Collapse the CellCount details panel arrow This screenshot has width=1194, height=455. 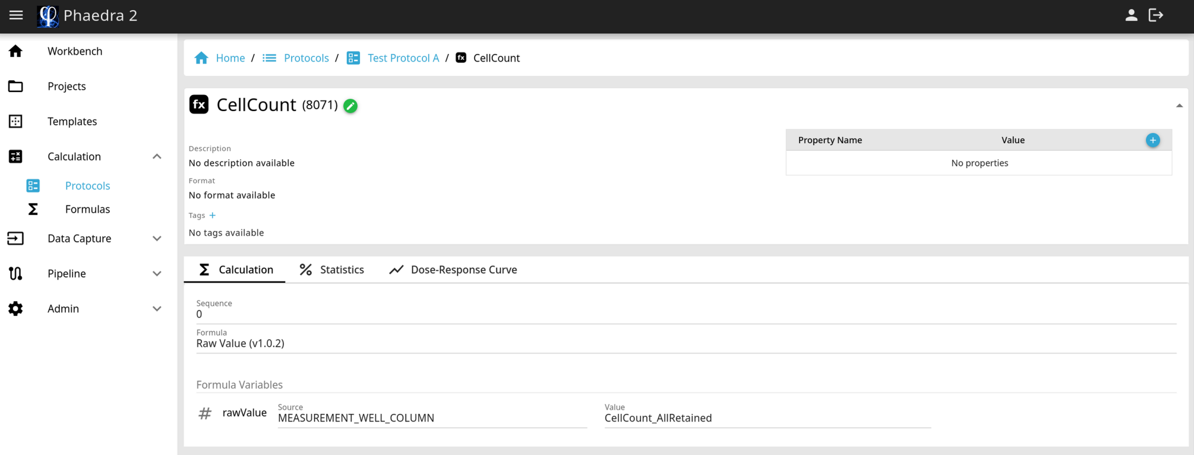point(1179,105)
